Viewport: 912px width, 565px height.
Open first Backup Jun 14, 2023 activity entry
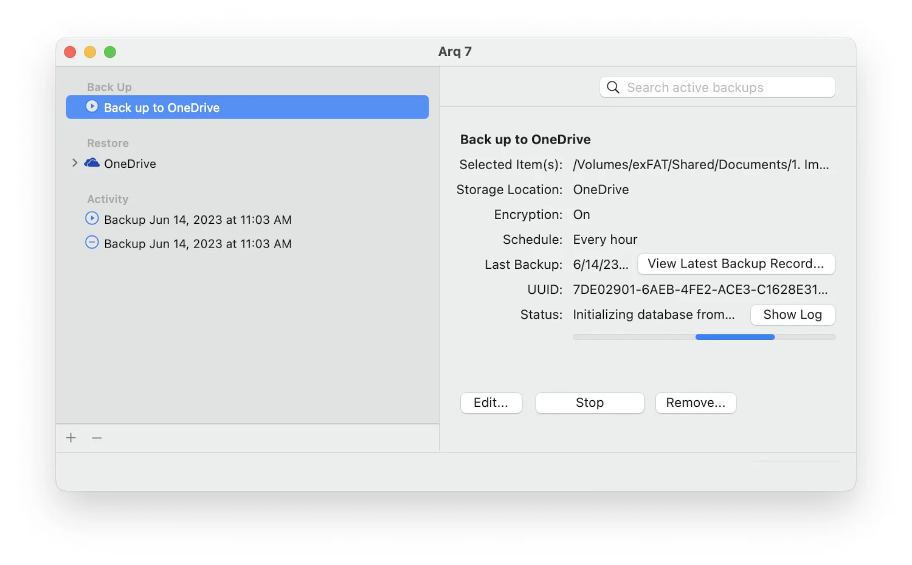pos(198,220)
